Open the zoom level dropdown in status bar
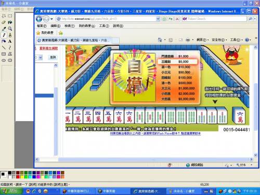 [252, 165]
